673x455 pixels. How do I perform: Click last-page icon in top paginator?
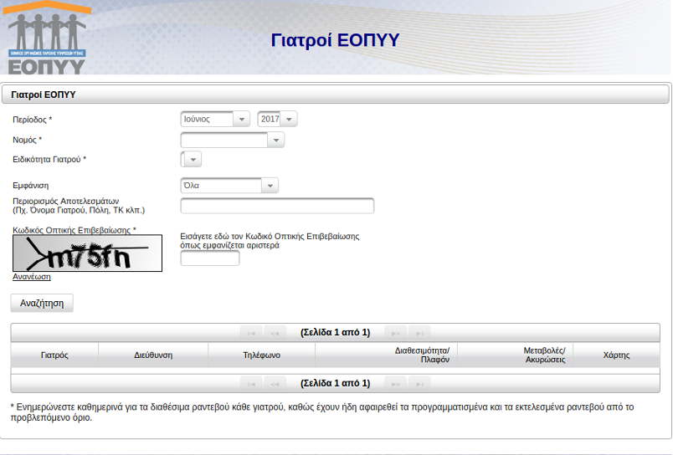[419, 332]
